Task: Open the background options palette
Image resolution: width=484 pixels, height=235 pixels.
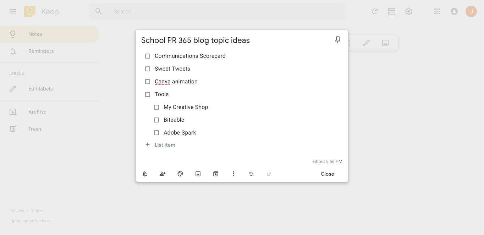Action: coord(180,174)
